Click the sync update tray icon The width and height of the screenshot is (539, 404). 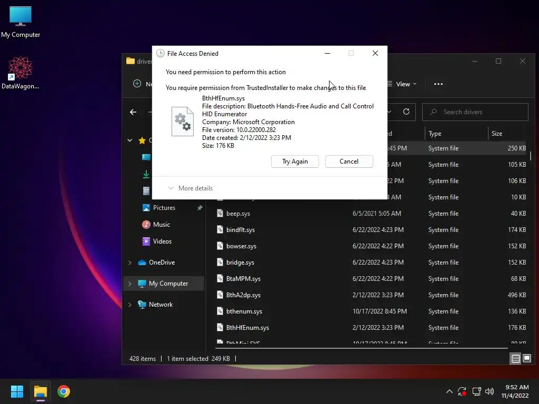pyautogui.click(x=462, y=391)
